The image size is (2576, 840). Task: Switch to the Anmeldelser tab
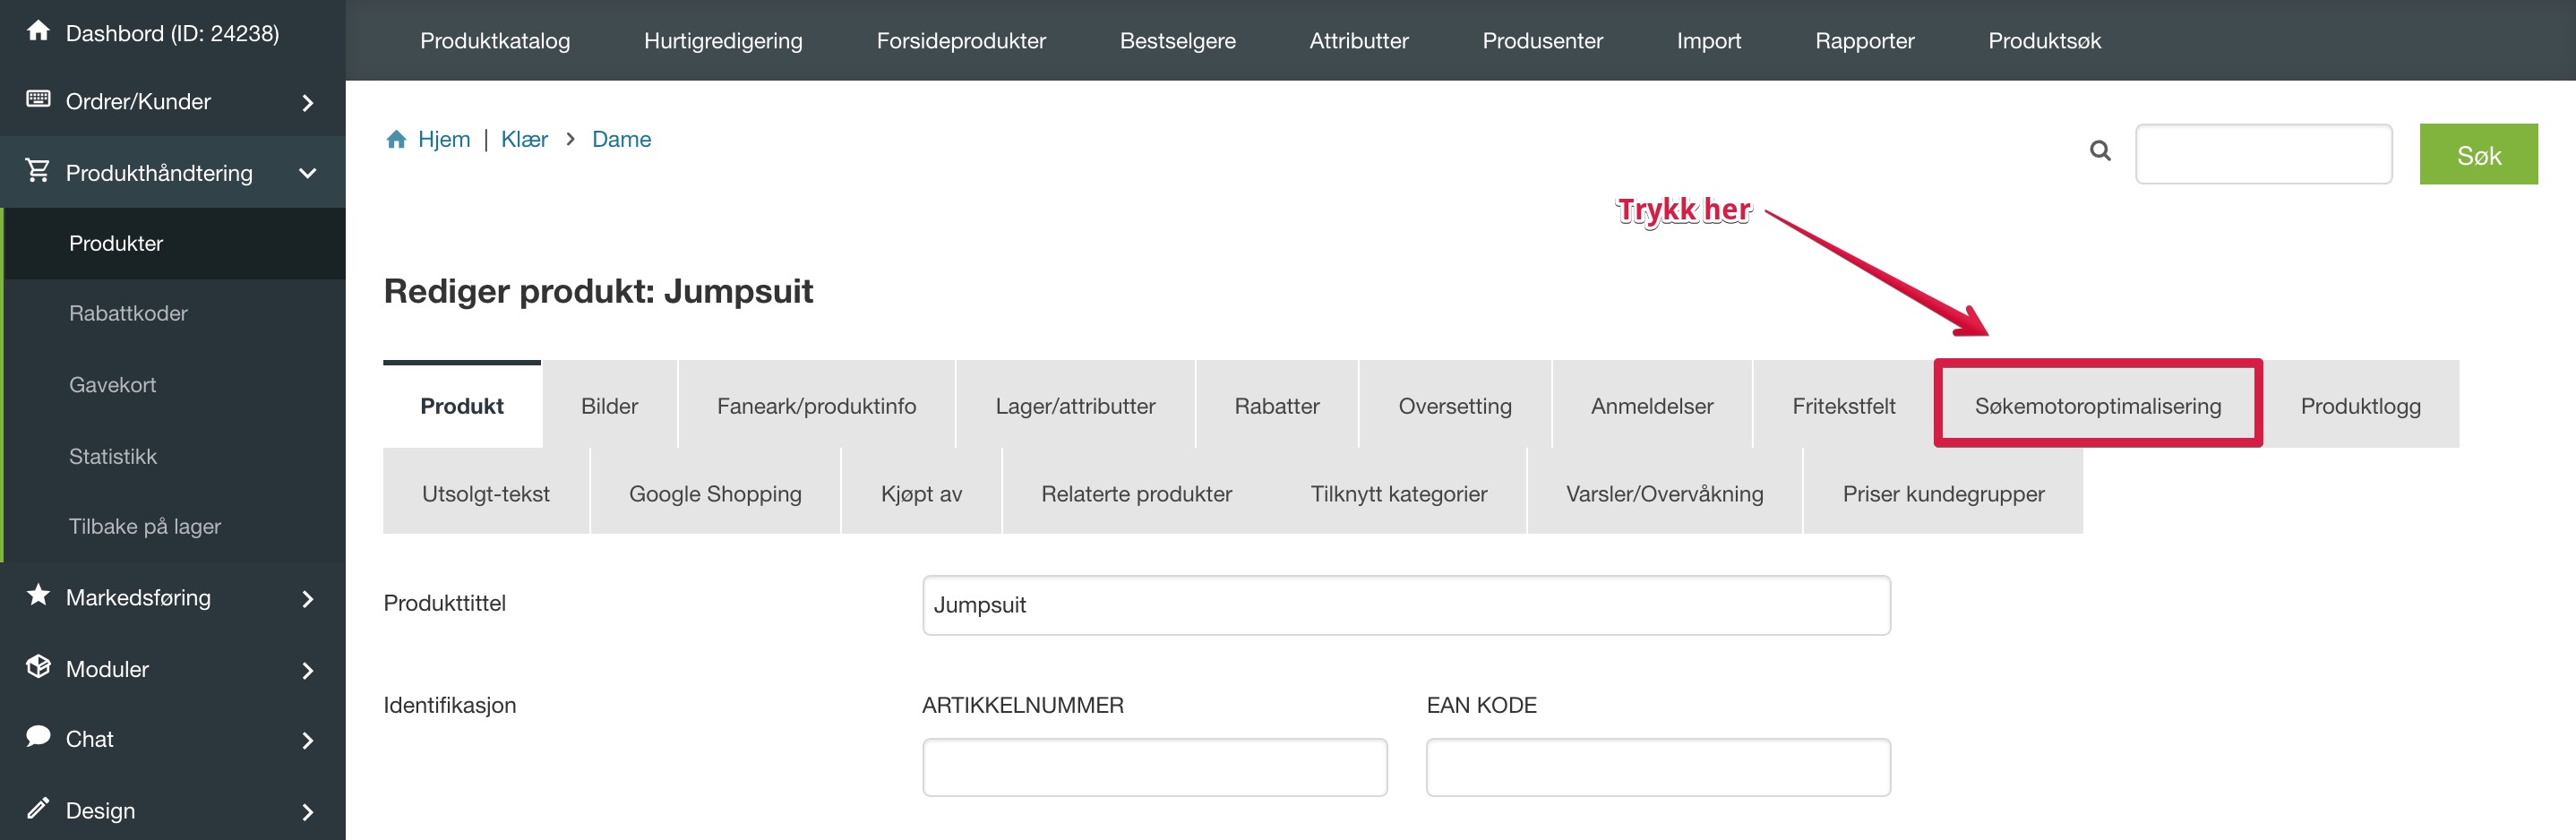click(x=1652, y=405)
